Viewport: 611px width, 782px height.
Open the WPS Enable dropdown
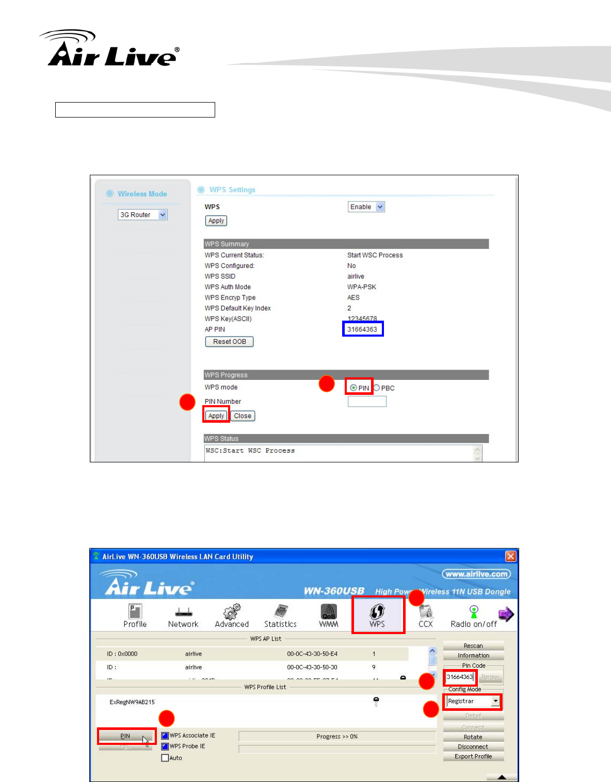tap(366, 207)
